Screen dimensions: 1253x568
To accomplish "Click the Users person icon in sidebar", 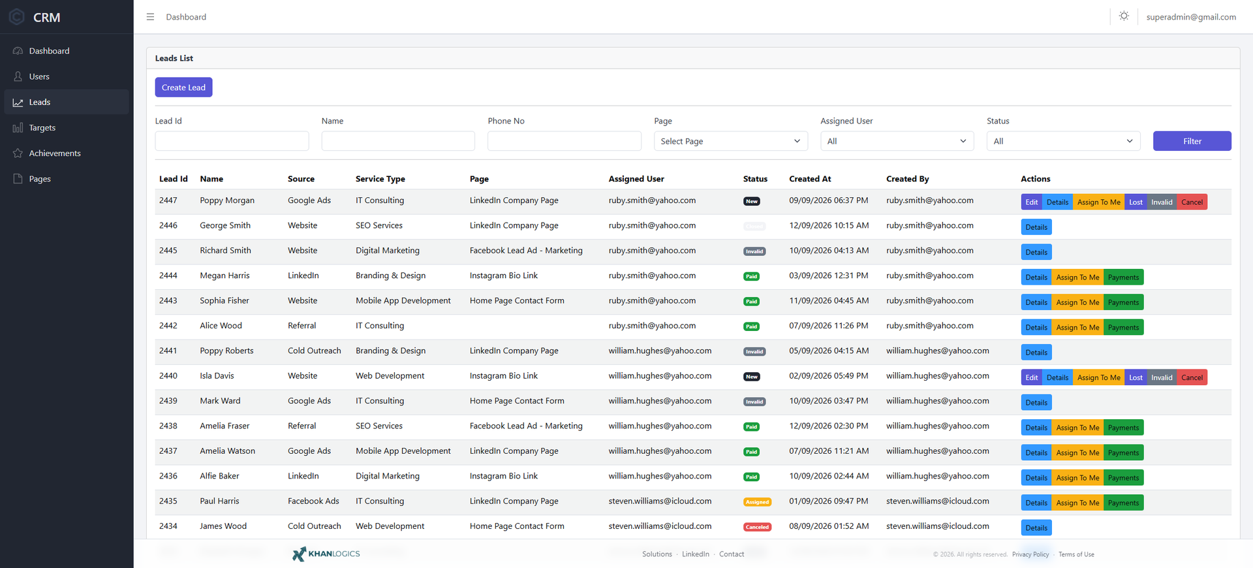I will pos(18,76).
